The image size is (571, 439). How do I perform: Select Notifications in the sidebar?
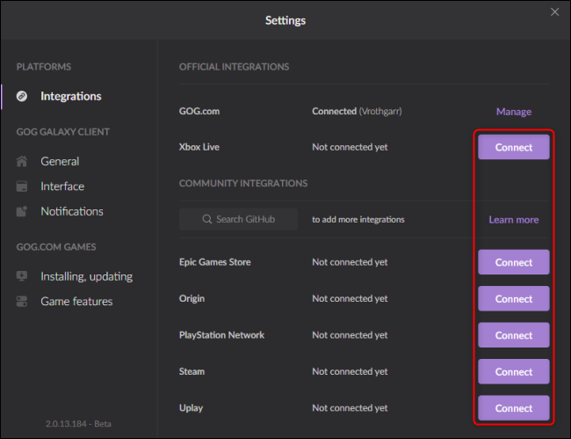tap(71, 212)
